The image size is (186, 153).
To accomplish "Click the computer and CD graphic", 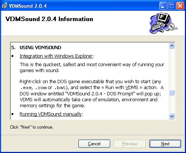I will 163,23.
